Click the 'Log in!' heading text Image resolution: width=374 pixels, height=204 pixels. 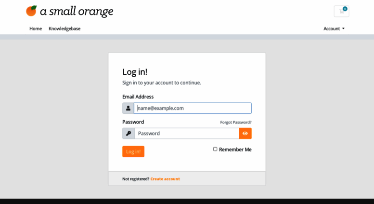coord(135,72)
